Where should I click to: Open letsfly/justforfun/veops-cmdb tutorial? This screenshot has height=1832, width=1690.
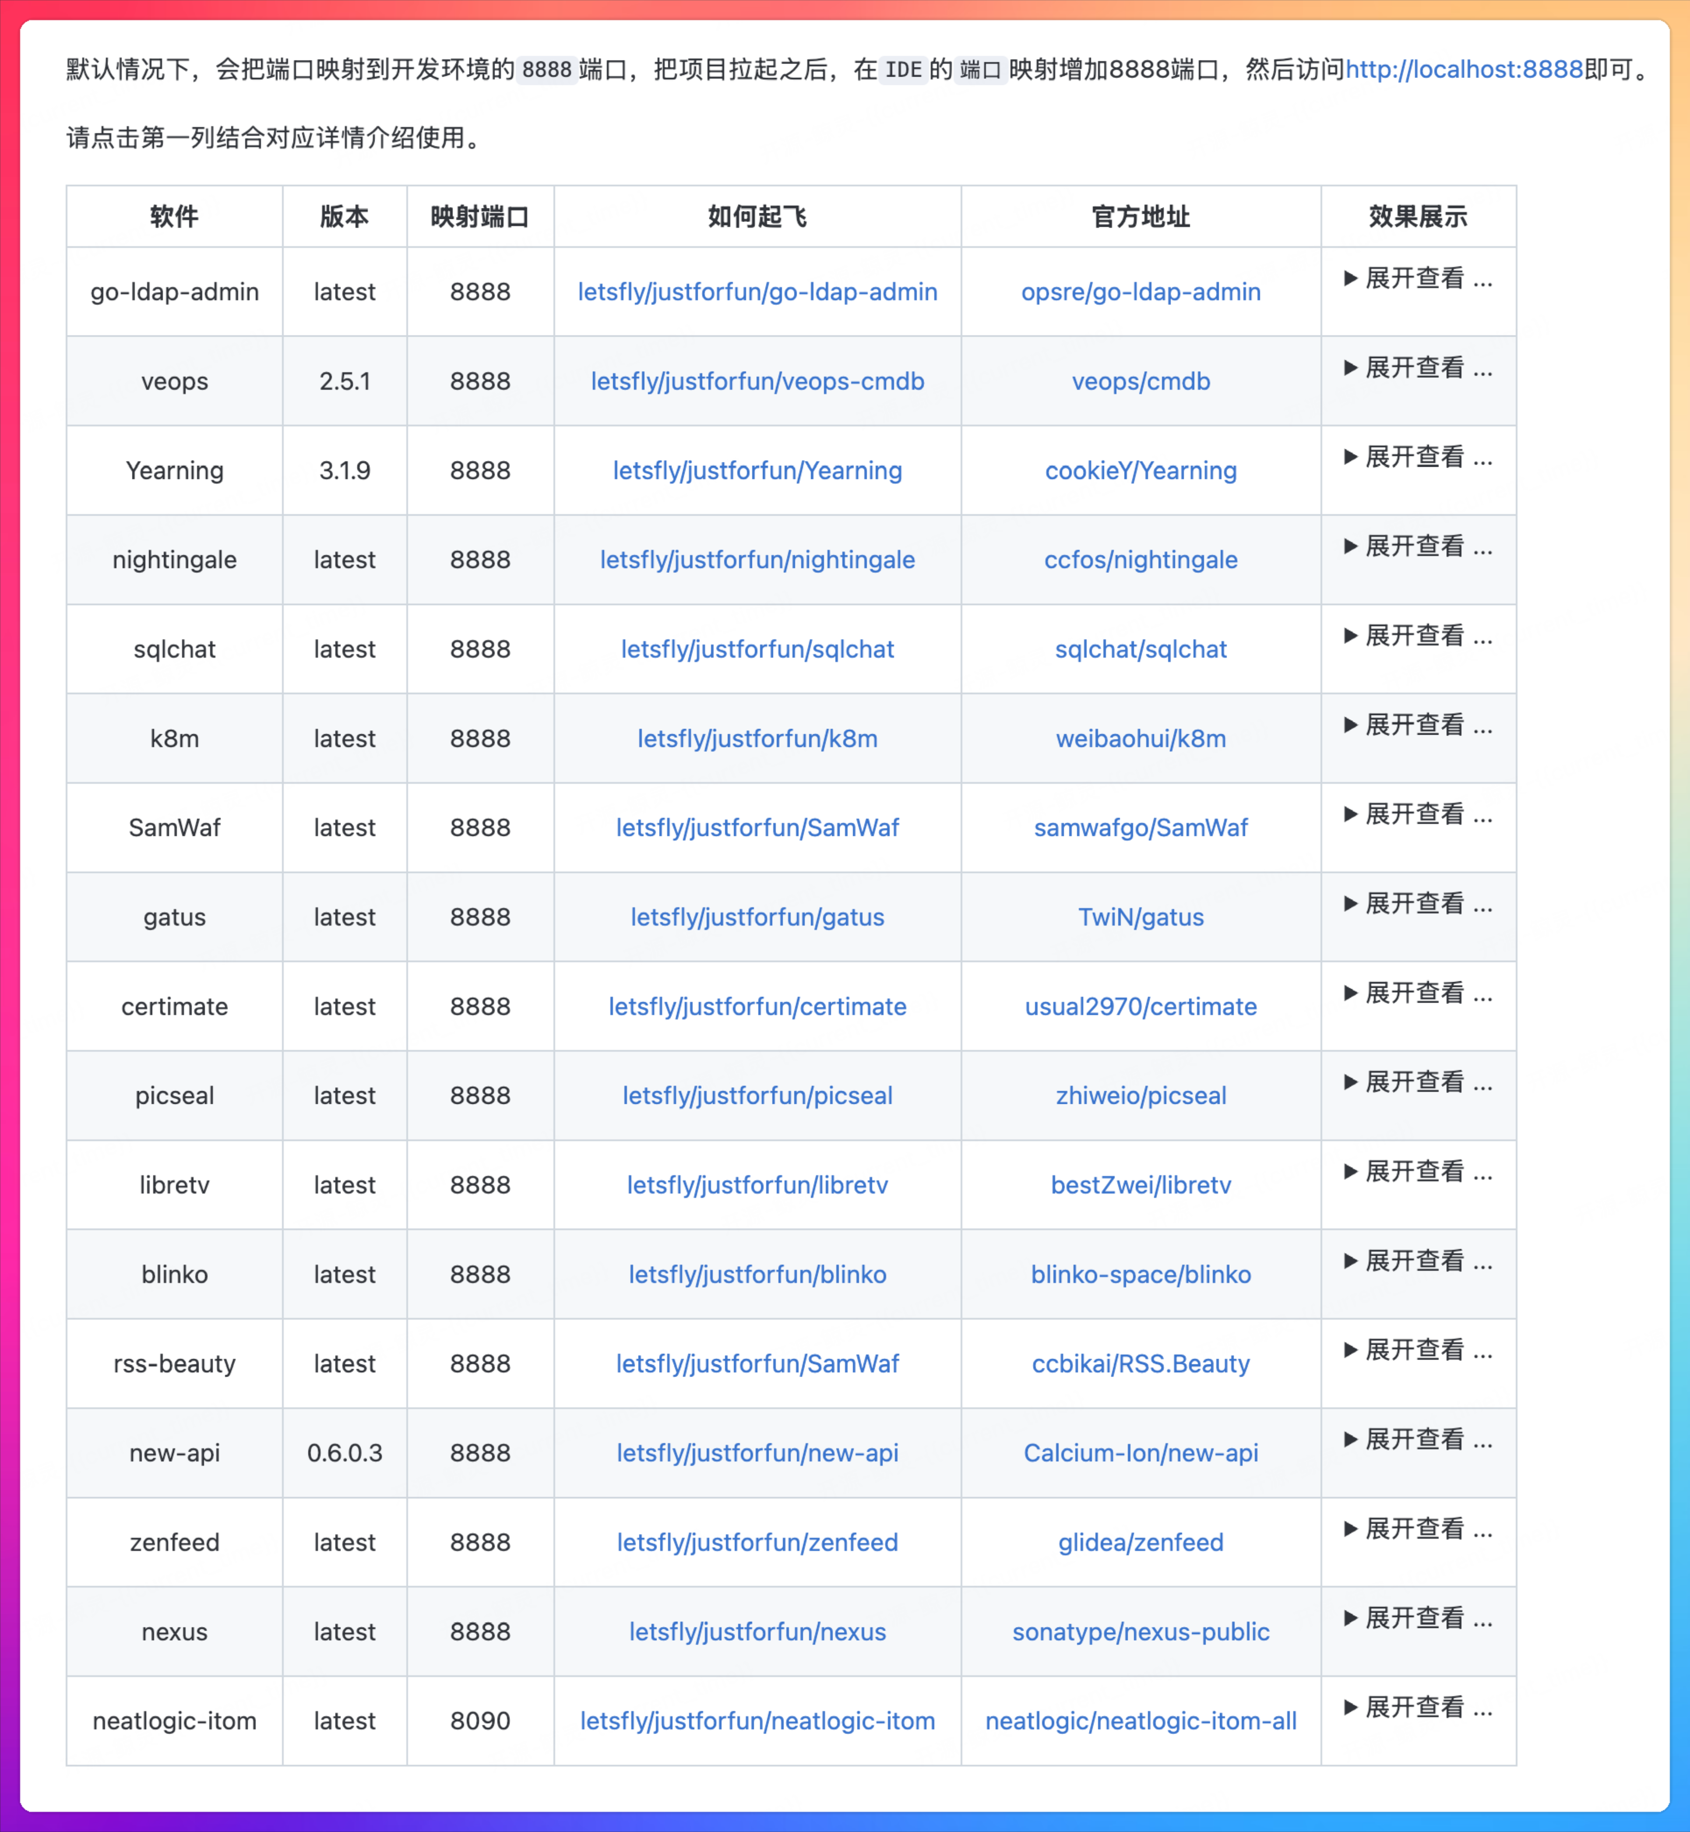pyautogui.click(x=756, y=381)
